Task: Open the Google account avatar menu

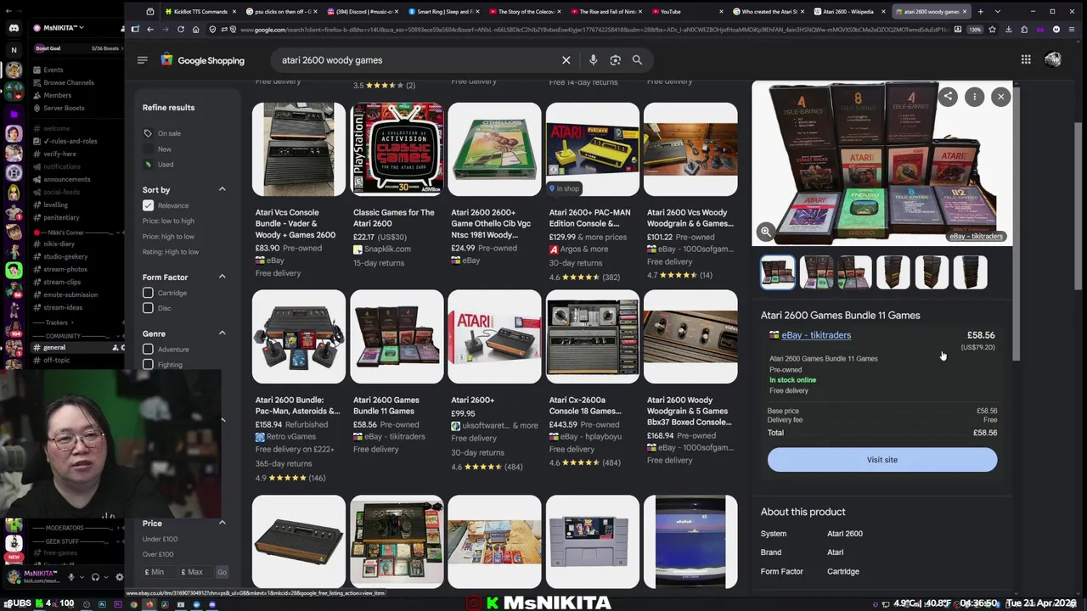Action: (x=1053, y=59)
